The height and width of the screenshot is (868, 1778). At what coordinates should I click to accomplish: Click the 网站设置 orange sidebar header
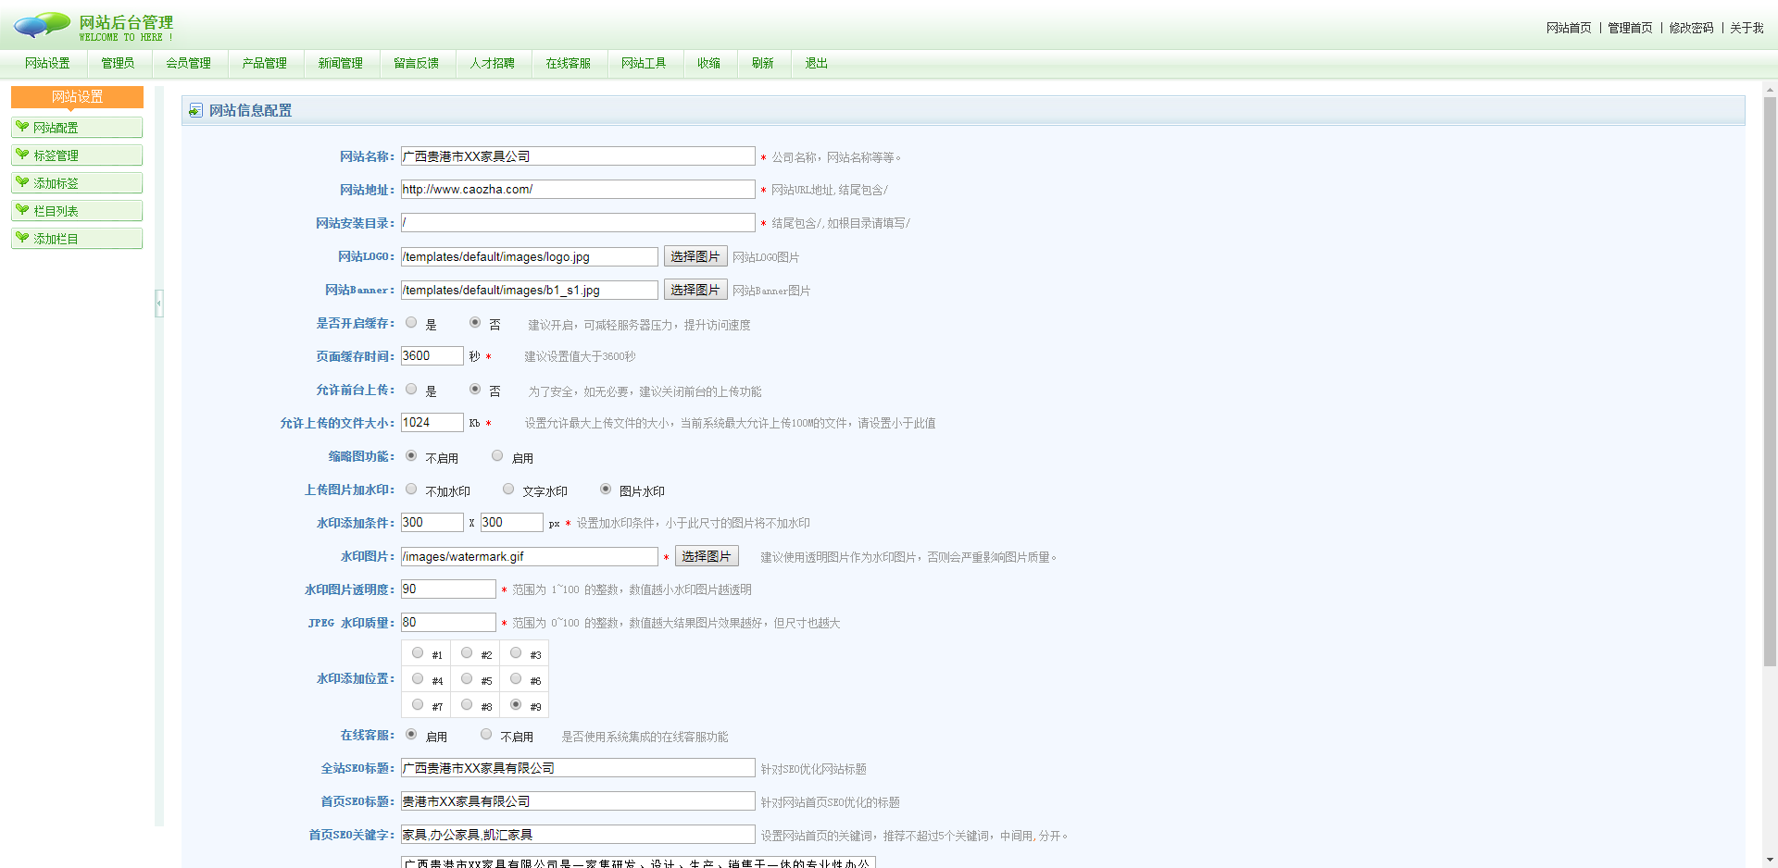click(x=77, y=97)
